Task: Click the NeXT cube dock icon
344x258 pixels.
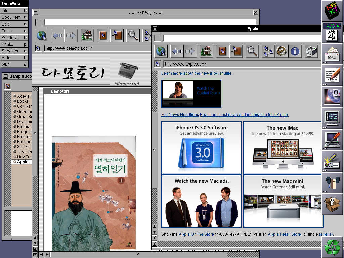Action: [332, 10]
